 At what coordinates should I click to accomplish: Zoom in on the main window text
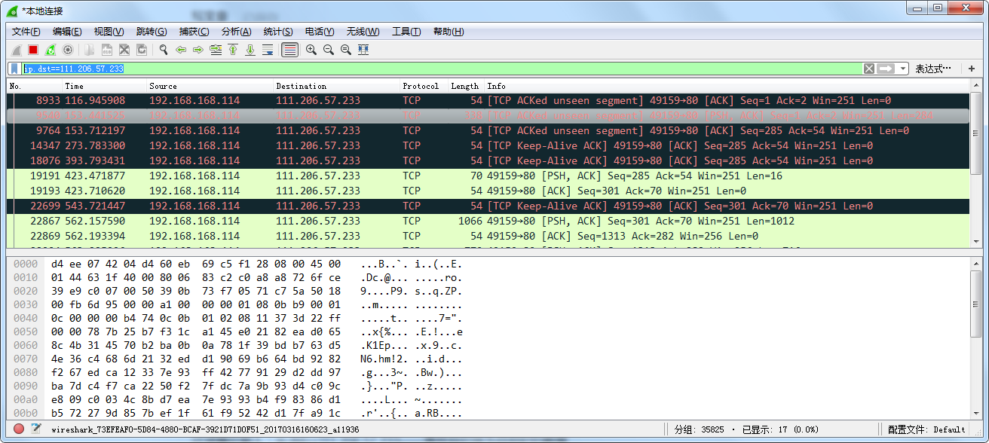(x=311, y=50)
